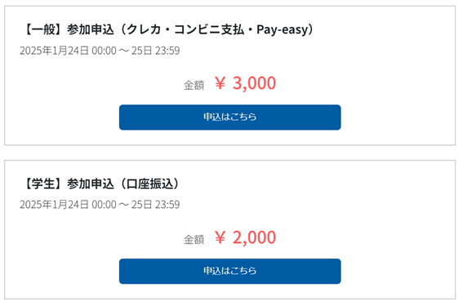Click the yen symbol before 3,000
This screenshot has height=305, width=463.
[x=220, y=83]
